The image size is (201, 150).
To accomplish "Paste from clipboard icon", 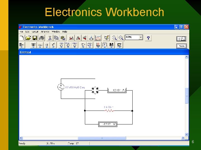I will [63, 38].
